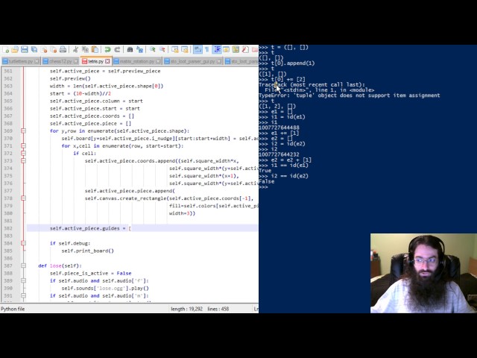Screen dimensions: 477x358
Task: Close the sto_loot_parser_gui.py tab
Action: click(219, 61)
